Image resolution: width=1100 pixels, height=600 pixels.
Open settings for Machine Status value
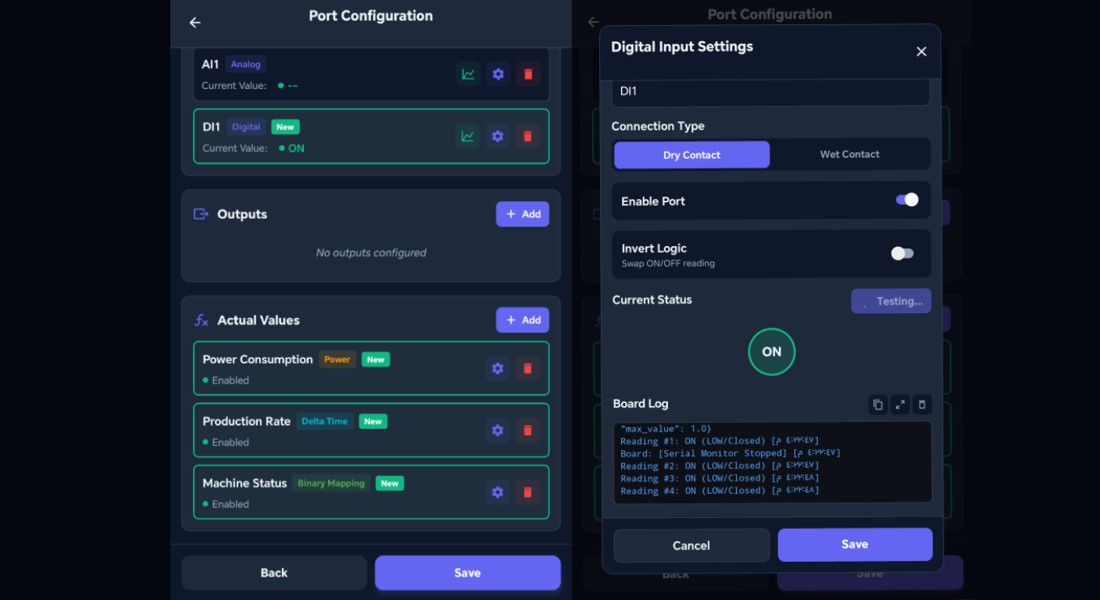click(x=498, y=492)
